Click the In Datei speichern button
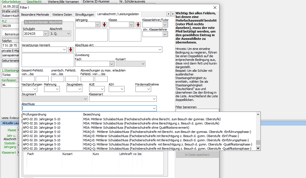The image size is (306, 178). point(197,155)
